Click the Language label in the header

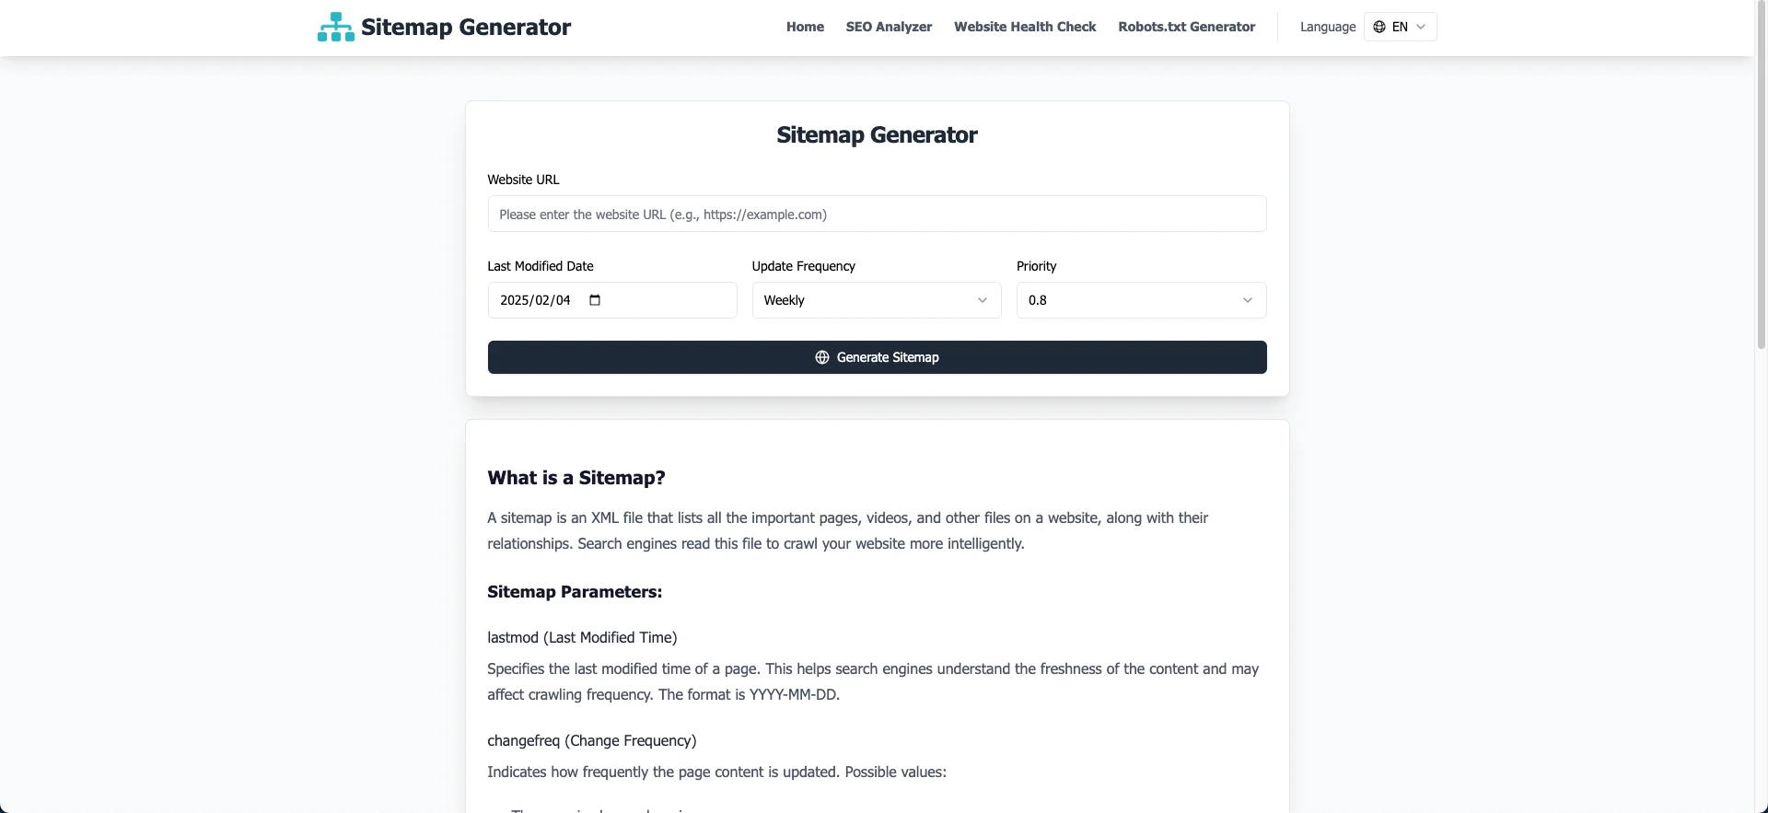pos(1328,27)
